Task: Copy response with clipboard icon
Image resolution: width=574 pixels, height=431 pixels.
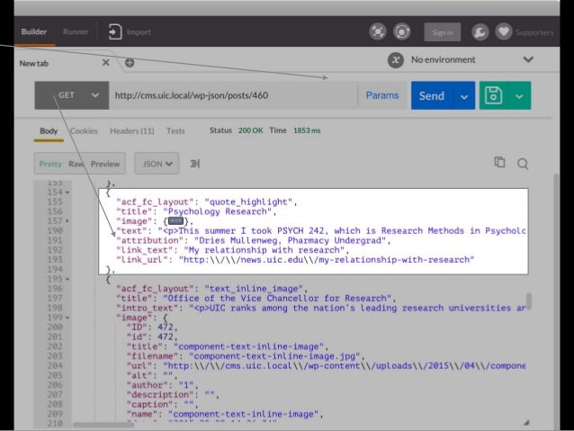Action: click(499, 162)
